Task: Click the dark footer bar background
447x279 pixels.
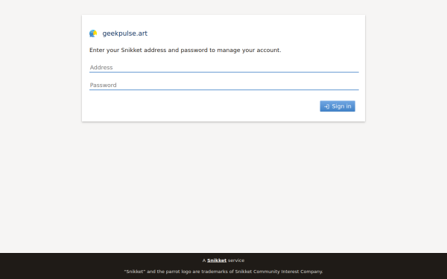Action: pos(86,266)
